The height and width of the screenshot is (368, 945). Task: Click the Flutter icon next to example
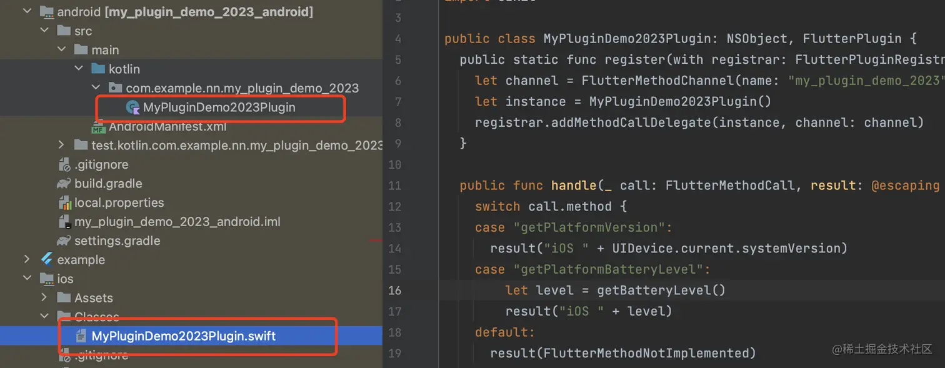point(47,259)
